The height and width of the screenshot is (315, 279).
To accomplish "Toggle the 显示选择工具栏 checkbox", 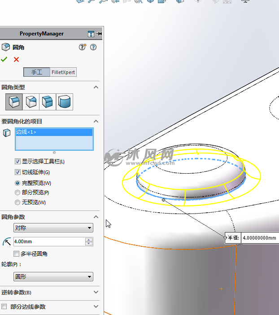I will click(17, 162).
